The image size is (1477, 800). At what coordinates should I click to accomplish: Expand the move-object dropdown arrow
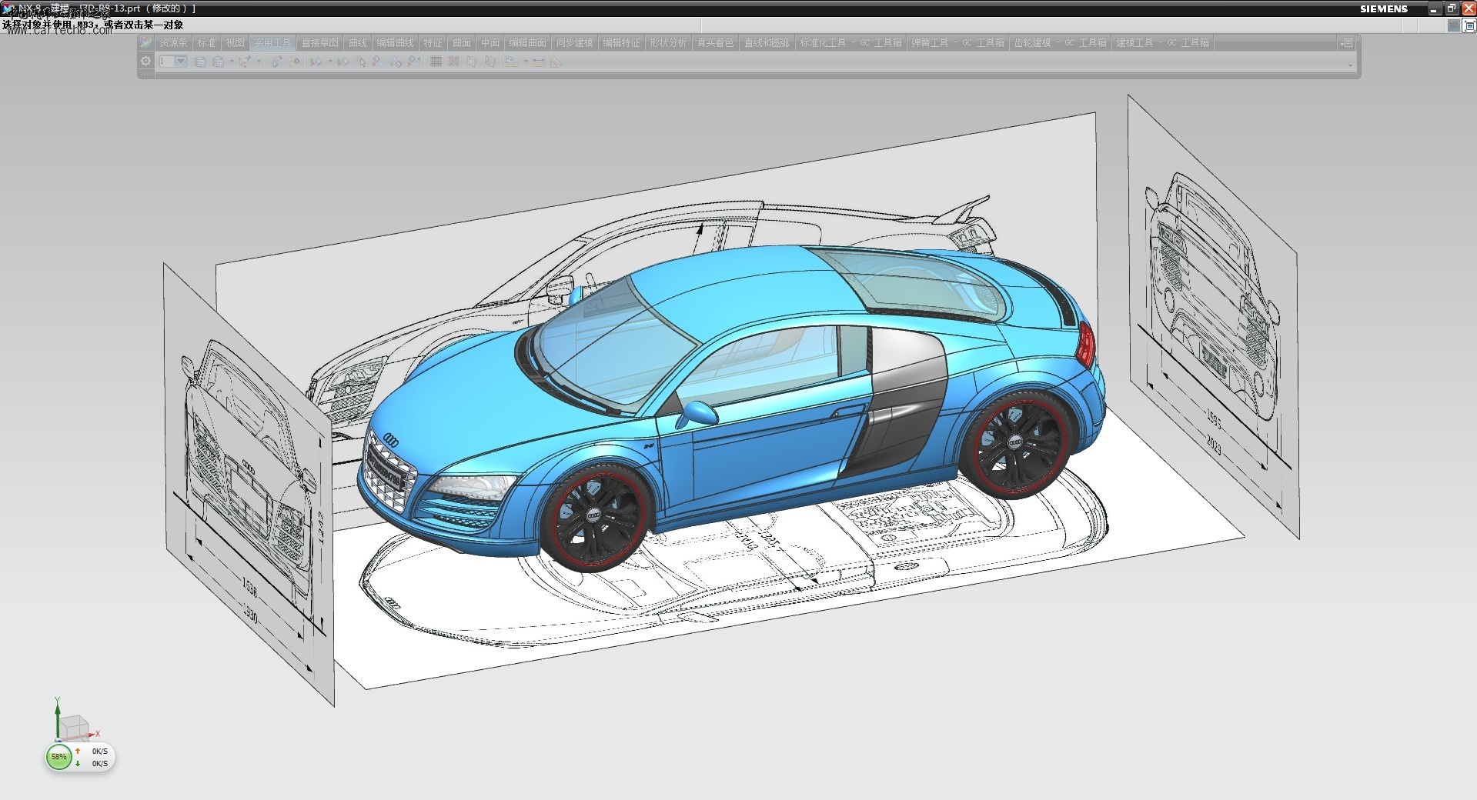tap(330, 62)
